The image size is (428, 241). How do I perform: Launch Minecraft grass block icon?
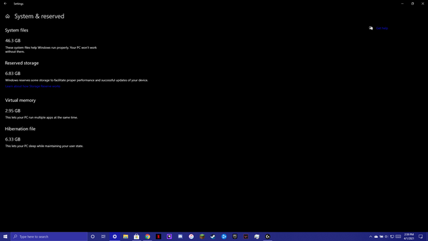pyautogui.click(x=202, y=236)
